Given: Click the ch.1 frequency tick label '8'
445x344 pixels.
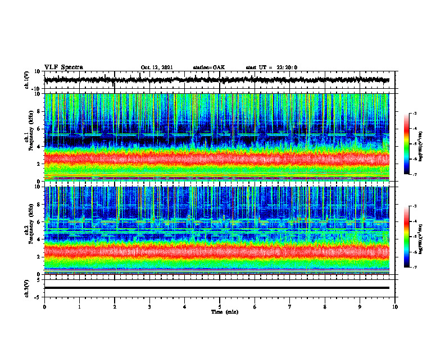Looking at the screenshot, I should 39,111.
